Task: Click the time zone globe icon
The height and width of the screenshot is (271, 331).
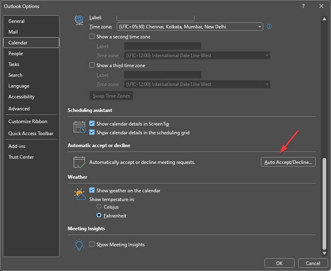Action: tap(79, 20)
